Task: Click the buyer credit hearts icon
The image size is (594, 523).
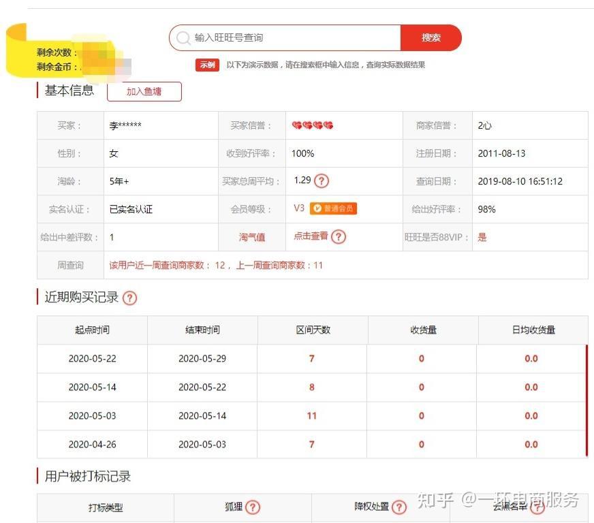Action: click(x=313, y=125)
